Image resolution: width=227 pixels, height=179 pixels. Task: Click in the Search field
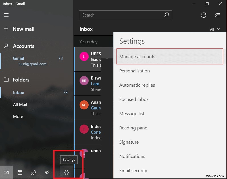[125, 15]
